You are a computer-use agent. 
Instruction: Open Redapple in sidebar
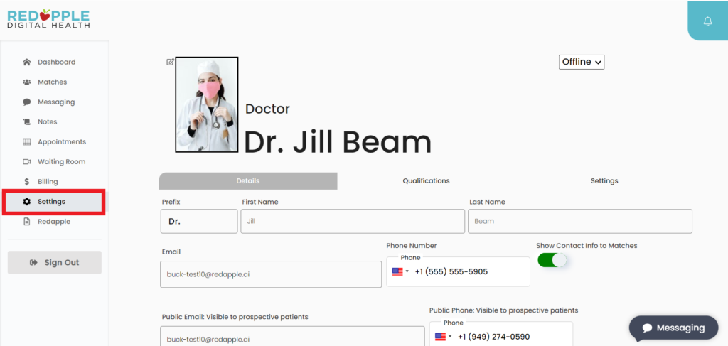click(x=55, y=222)
